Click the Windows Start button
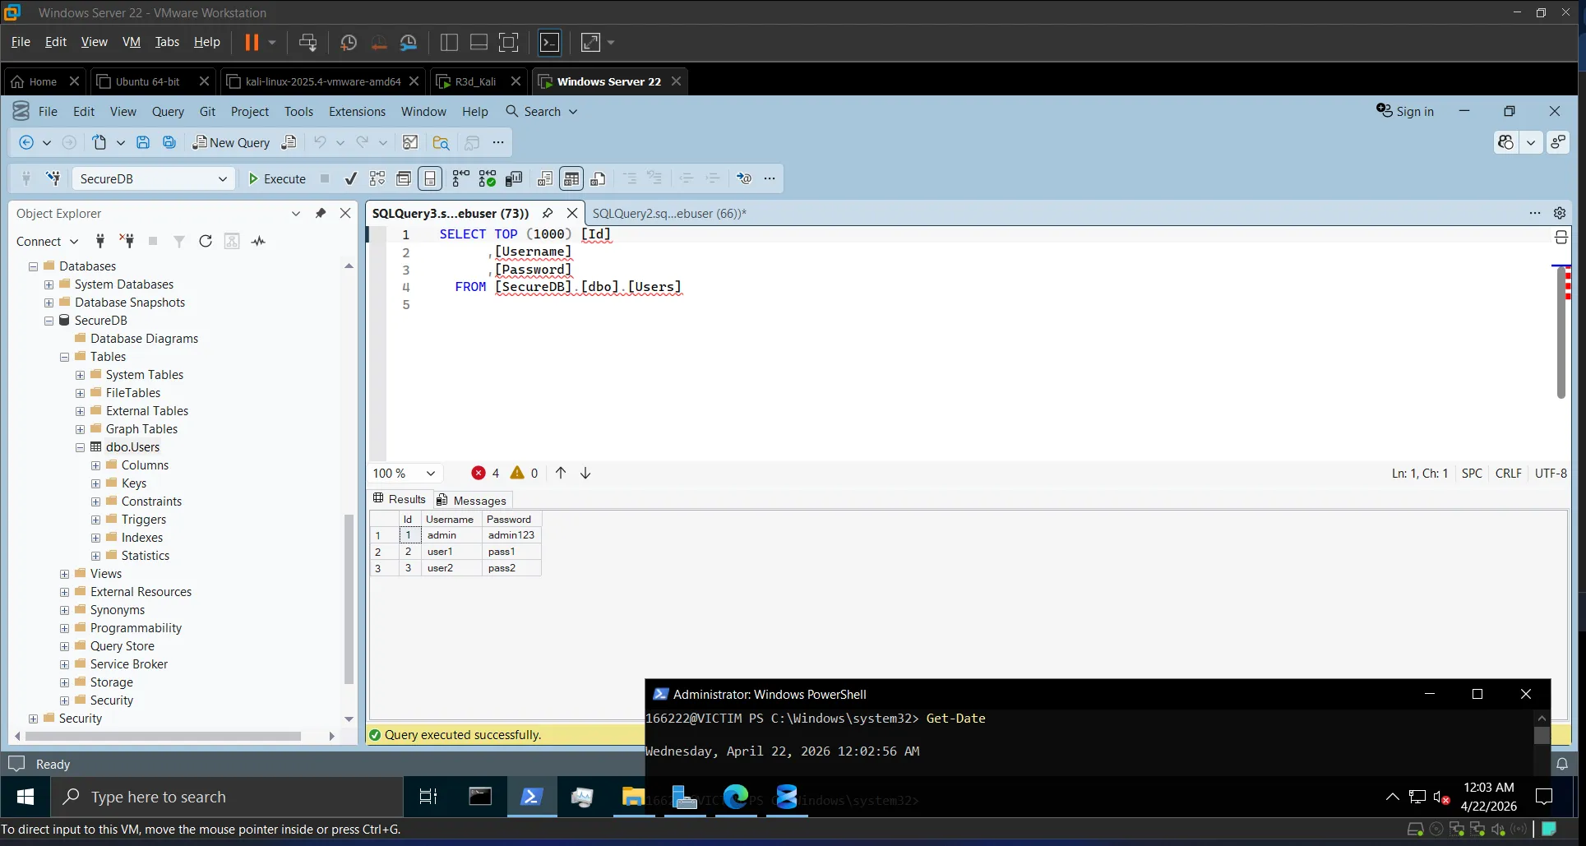 coord(25,797)
